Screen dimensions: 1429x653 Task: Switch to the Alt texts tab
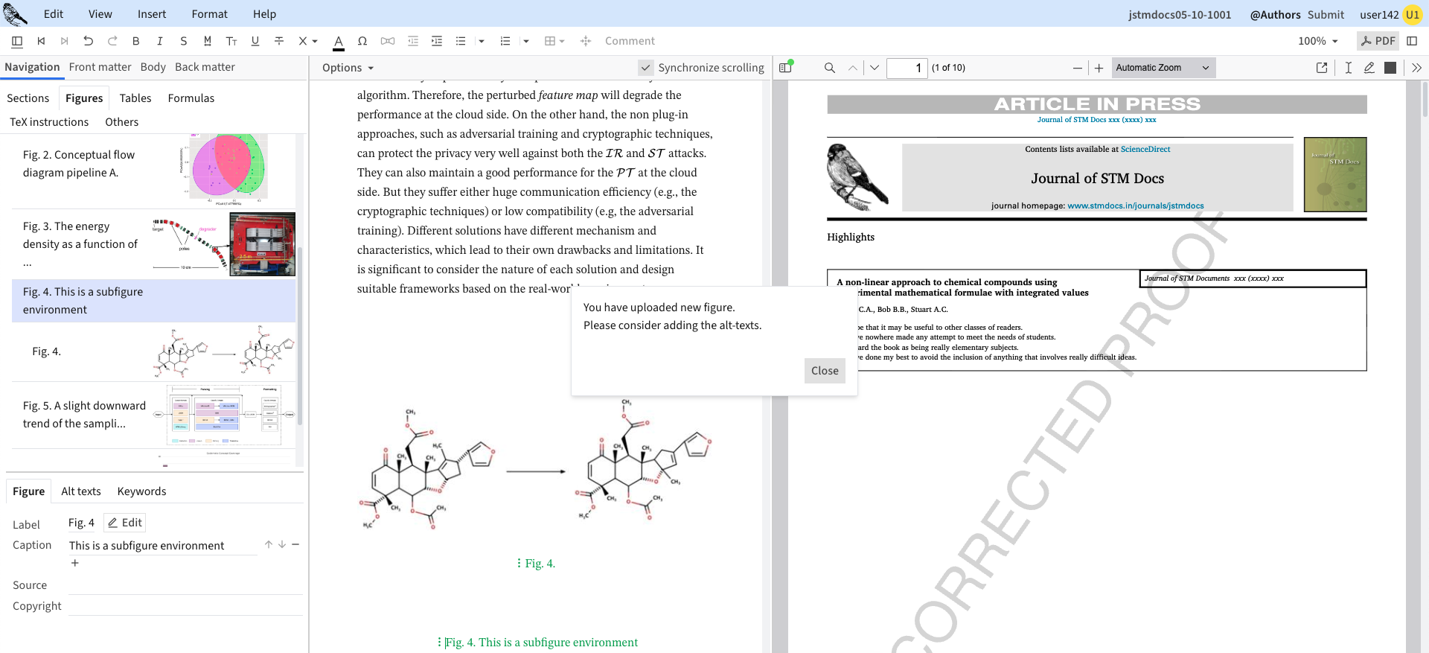coord(81,491)
